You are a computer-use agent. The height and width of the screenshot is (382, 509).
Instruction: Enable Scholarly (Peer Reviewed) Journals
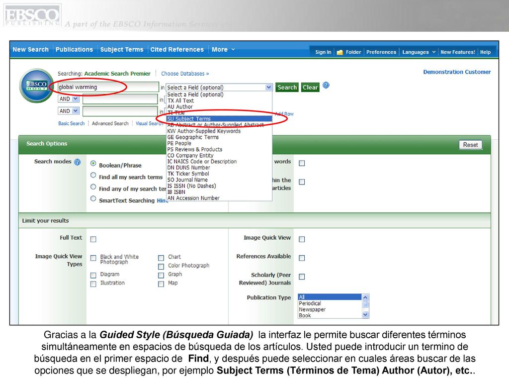302,277
